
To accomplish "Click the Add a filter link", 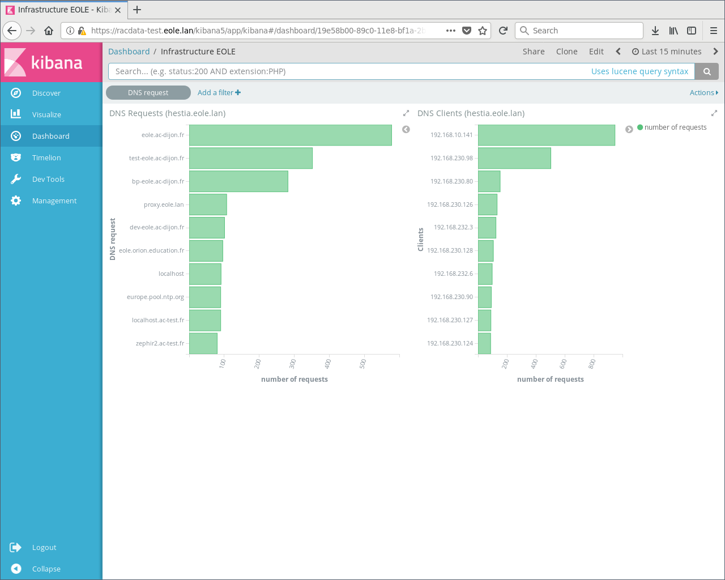I will [x=219, y=93].
